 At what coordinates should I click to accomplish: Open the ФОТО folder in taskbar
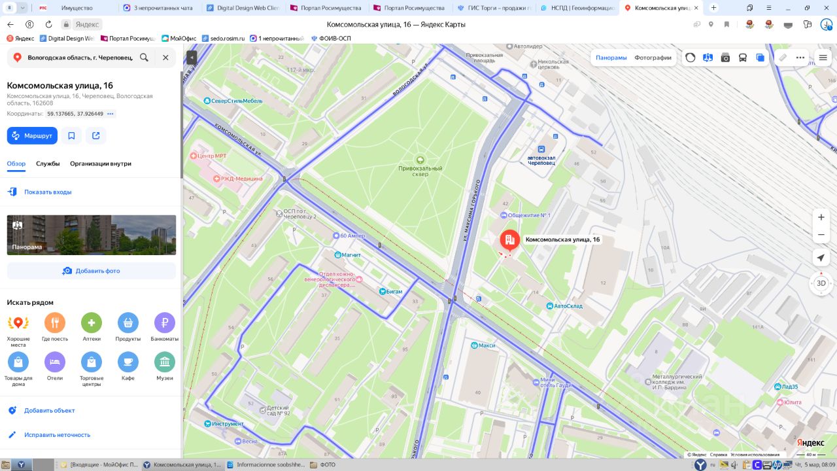pos(323,465)
